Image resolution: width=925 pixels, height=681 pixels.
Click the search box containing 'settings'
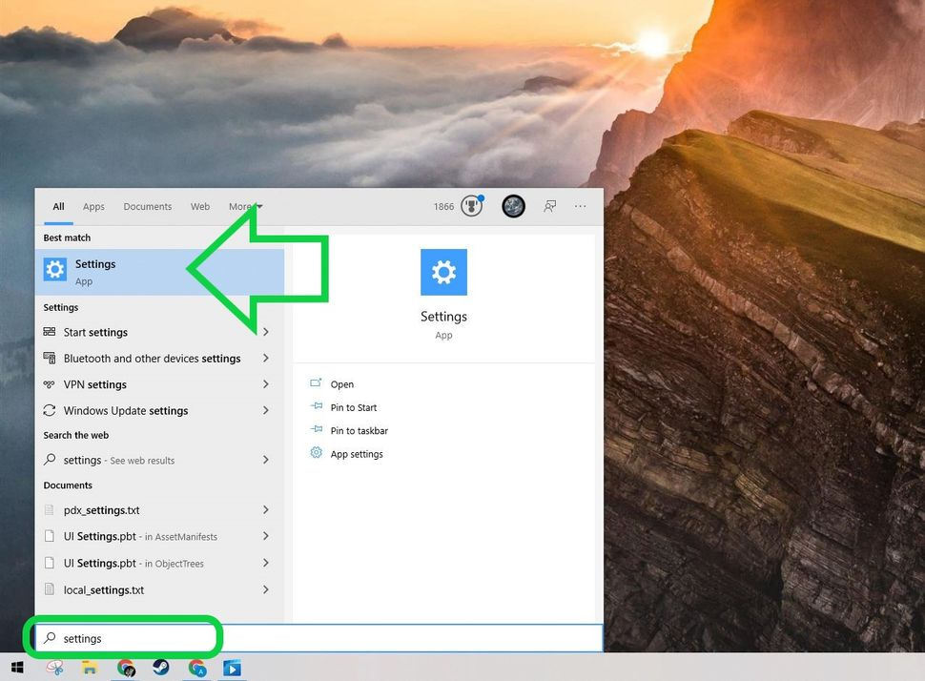click(x=319, y=638)
